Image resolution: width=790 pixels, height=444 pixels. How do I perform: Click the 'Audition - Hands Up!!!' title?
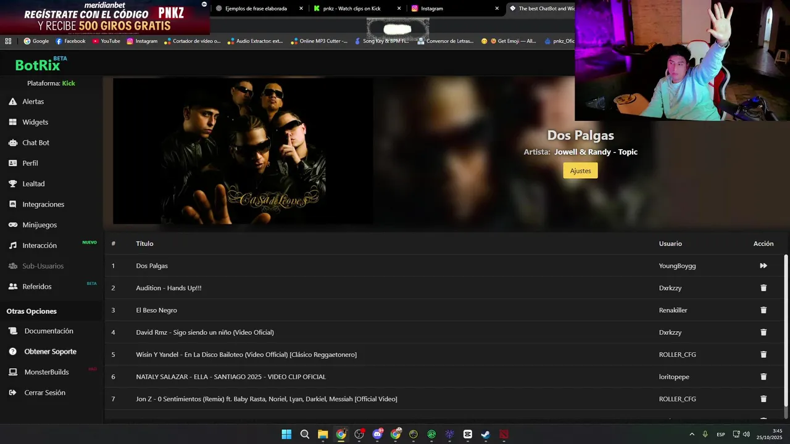tap(168, 288)
